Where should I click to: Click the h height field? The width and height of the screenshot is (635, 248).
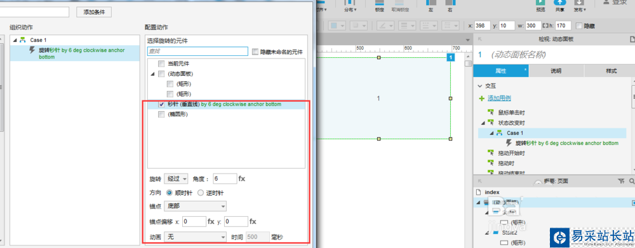(x=563, y=25)
